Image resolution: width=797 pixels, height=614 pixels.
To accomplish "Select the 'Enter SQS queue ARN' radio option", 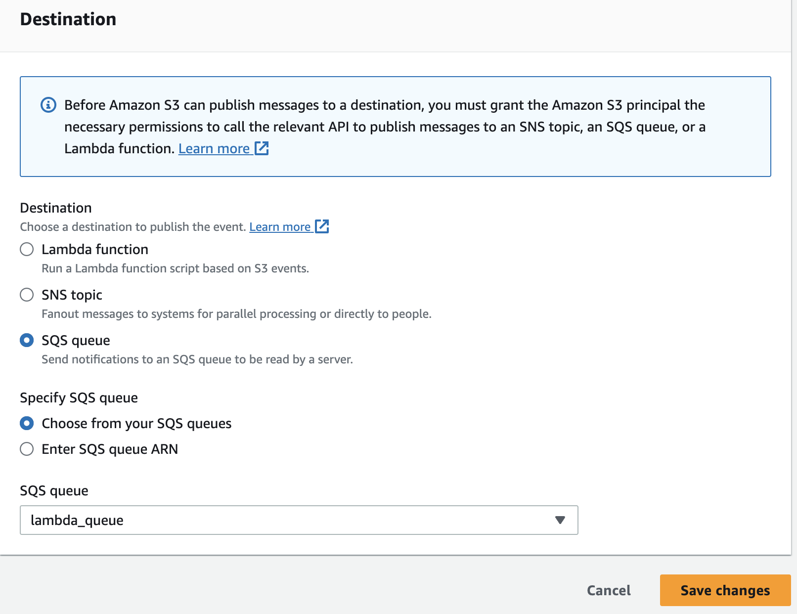I will pyautogui.click(x=27, y=449).
